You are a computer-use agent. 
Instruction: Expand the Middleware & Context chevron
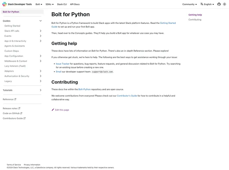click(x=41, y=61)
